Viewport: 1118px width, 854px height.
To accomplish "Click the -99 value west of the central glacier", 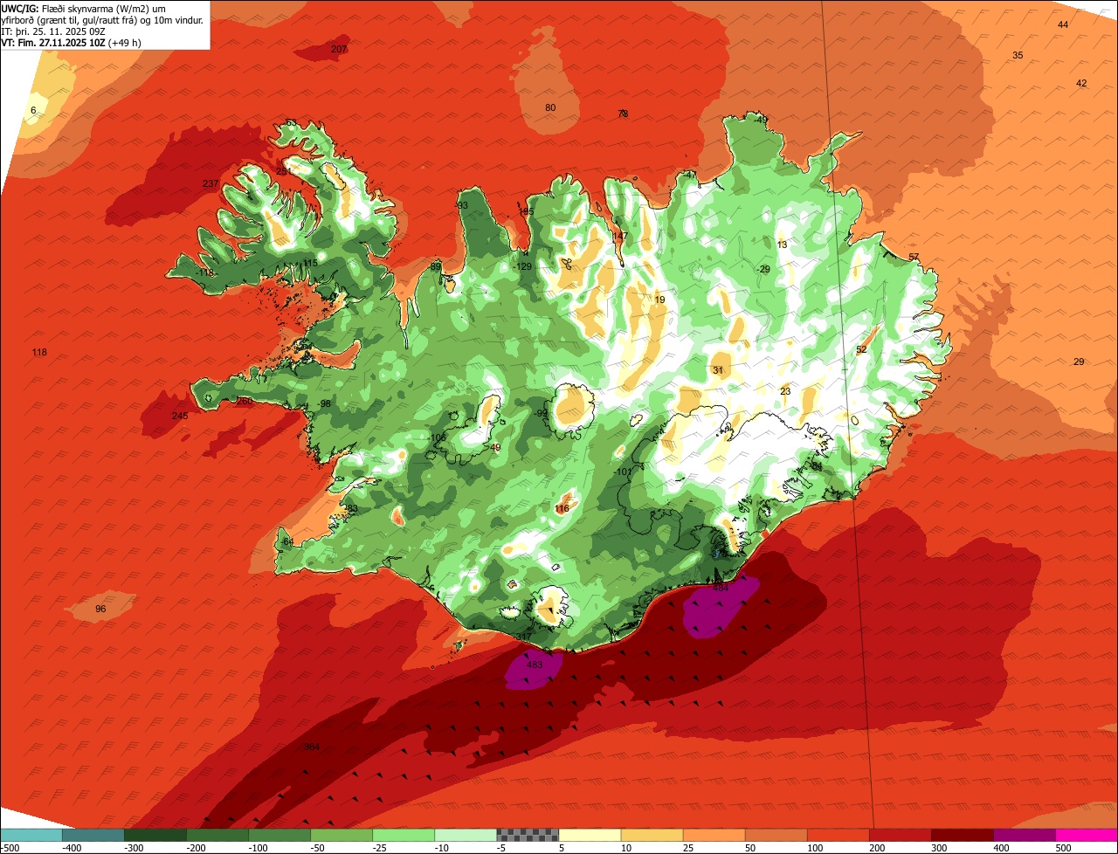I will pyautogui.click(x=541, y=413).
